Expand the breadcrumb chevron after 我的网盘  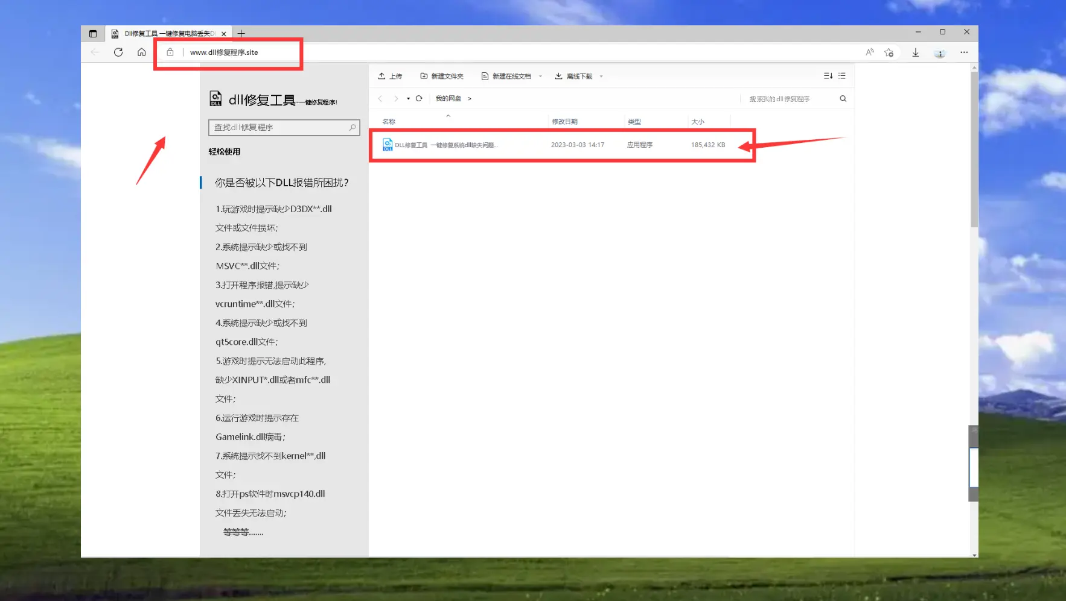click(470, 98)
